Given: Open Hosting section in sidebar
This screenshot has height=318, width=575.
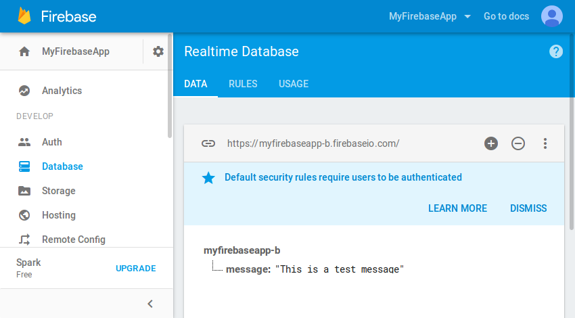Looking at the screenshot, I should (x=59, y=215).
